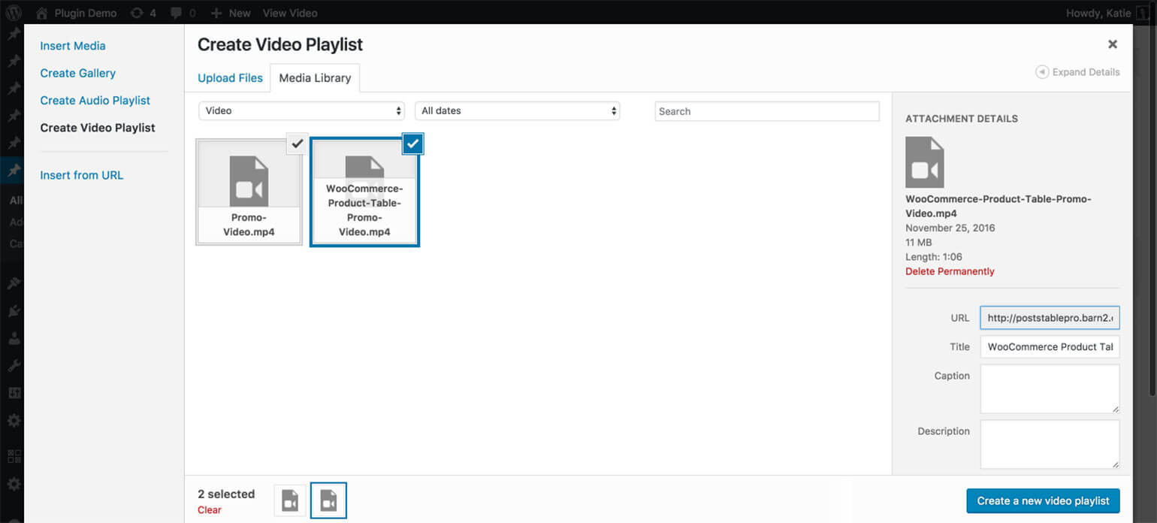Select first video icon in selection tray
Viewport: 1157px width, 523px height.
[x=290, y=500]
